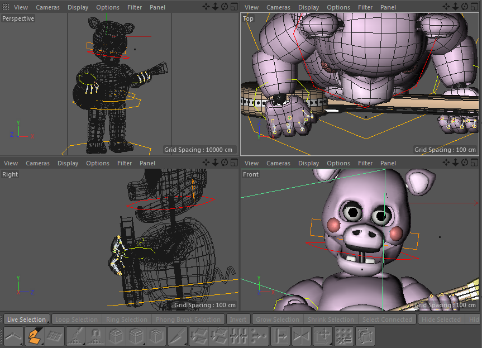The height and width of the screenshot is (348, 482).
Task: Click the dotted arrow tool icon
Action: (x=259, y=336)
